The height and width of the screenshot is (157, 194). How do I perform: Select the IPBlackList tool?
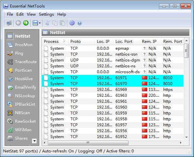(21, 104)
